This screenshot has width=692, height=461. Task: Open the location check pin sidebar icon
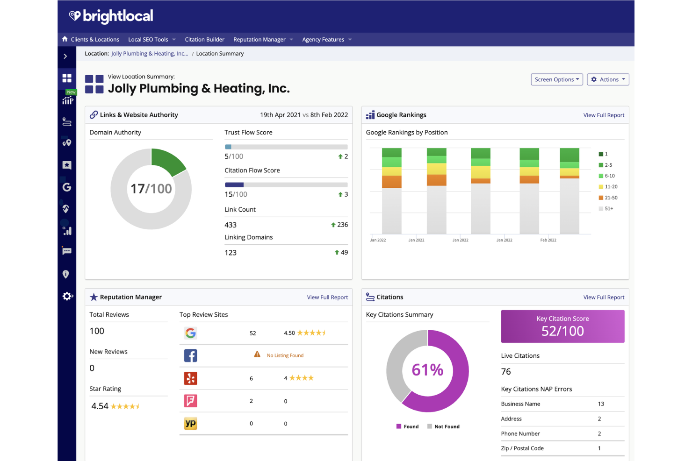tap(66, 209)
